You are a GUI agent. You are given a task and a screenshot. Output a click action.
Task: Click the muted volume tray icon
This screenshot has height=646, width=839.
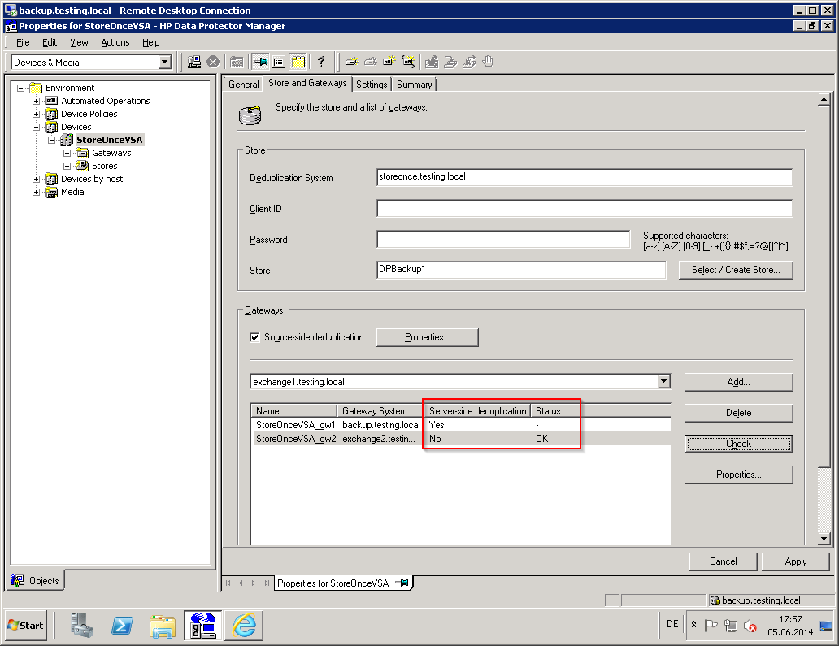tap(750, 625)
